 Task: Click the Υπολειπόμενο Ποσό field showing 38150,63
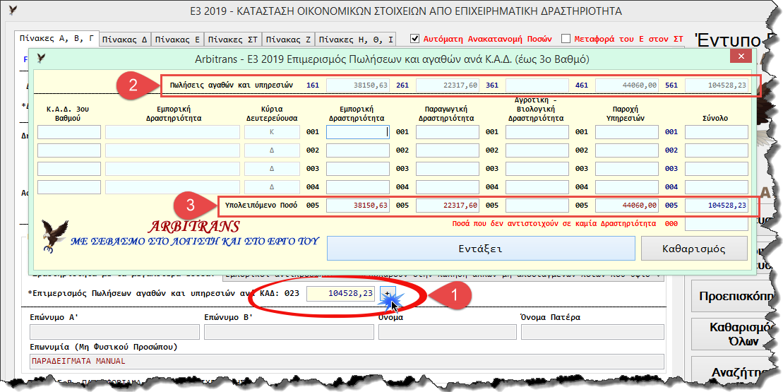click(x=358, y=206)
